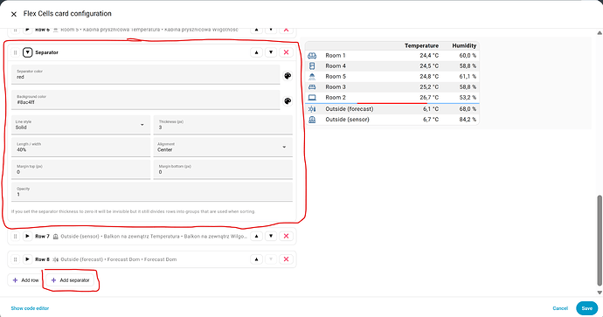This screenshot has width=603, height=317.
Task: Move Row 8 up
Action: [257, 259]
